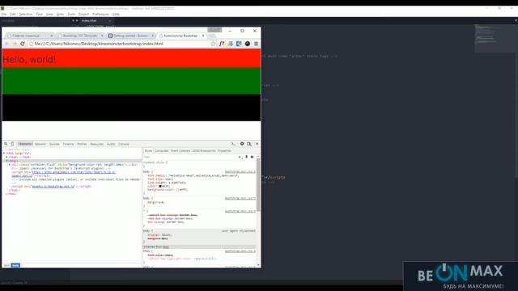The height and width of the screenshot is (291, 518).
Task: Switch to the Getting started Bootstrap tab
Action: pyautogui.click(x=131, y=36)
